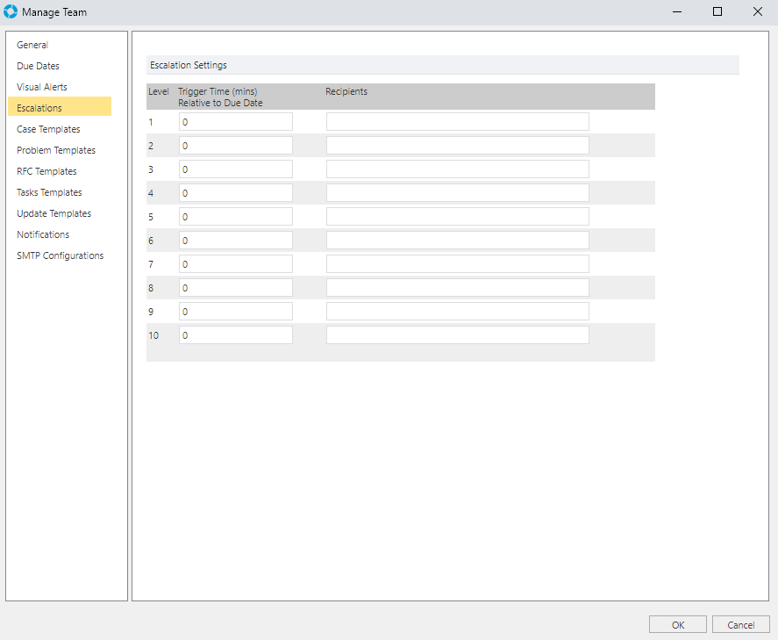Click the Manage Team app icon

coord(11,11)
